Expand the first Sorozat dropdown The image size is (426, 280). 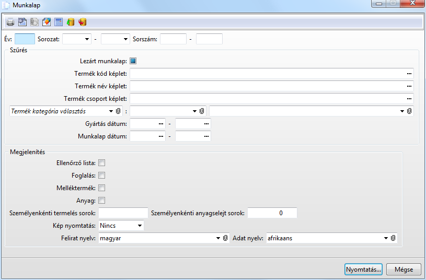coord(87,39)
